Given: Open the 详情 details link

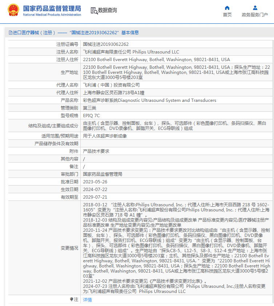Looking at the screenshot, I should point(87,299).
